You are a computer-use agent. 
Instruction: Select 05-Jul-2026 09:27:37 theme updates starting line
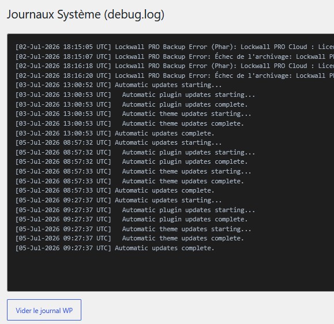click(133, 229)
